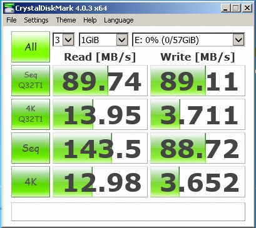The image size is (256, 228).
Task: Open the Settings menu
Action: [36, 20]
